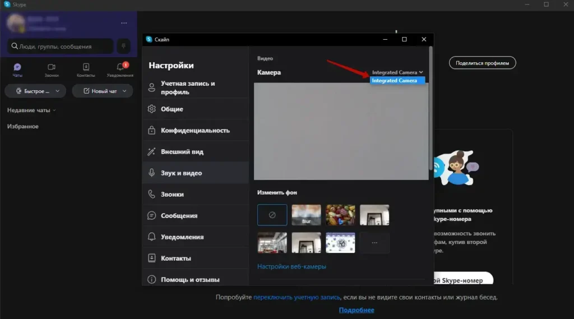Click the lock icon beside Конфиденциальность
The width and height of the screenshot is (574, 319).
(x=151, y=131)
